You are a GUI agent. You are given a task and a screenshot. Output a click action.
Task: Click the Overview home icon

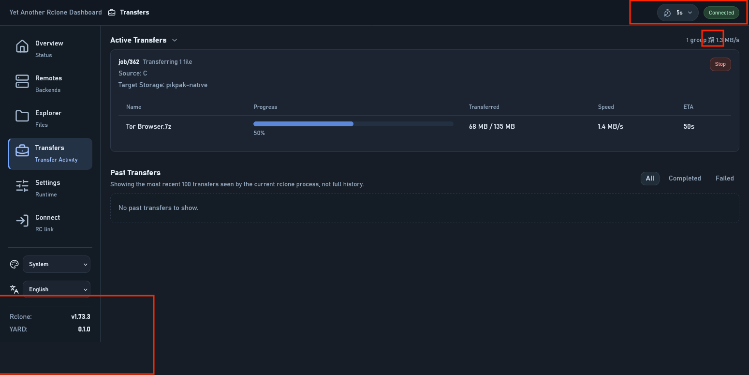pos(22,46)
